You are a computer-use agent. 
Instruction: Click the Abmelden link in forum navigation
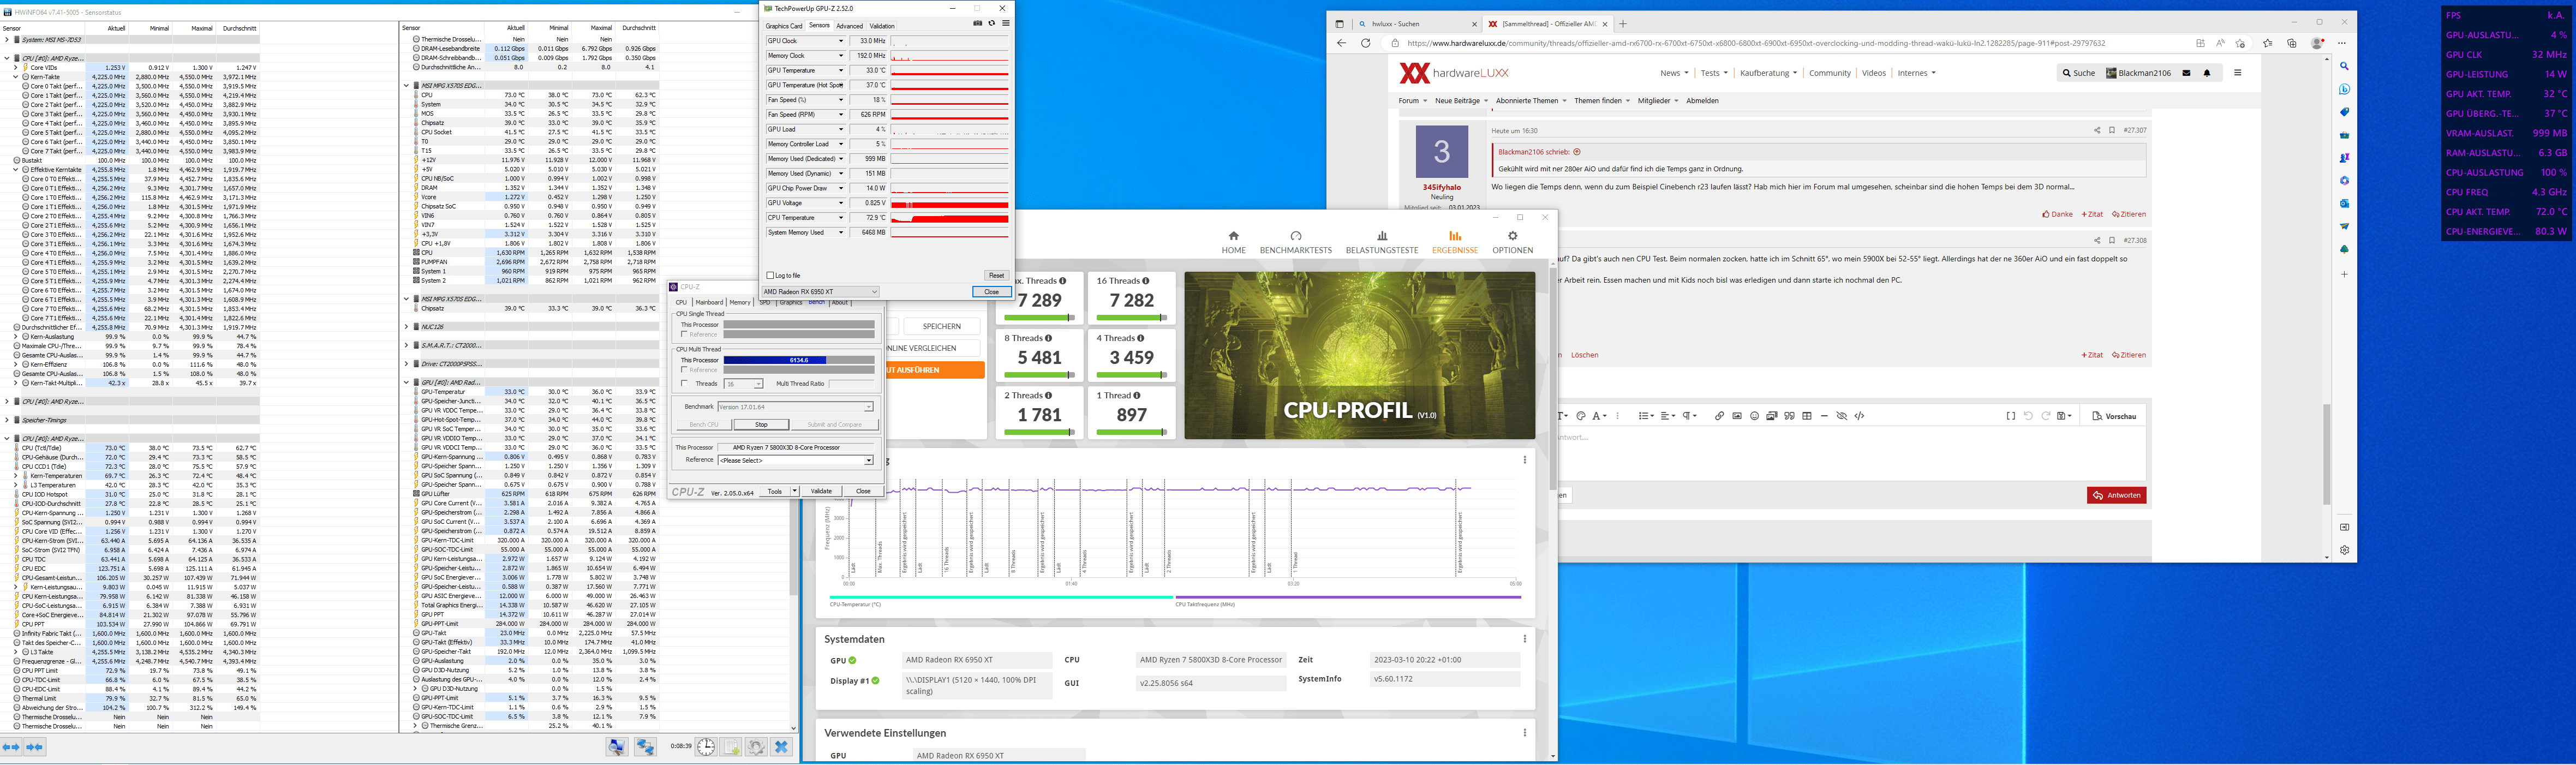(x=1702, y=101)
